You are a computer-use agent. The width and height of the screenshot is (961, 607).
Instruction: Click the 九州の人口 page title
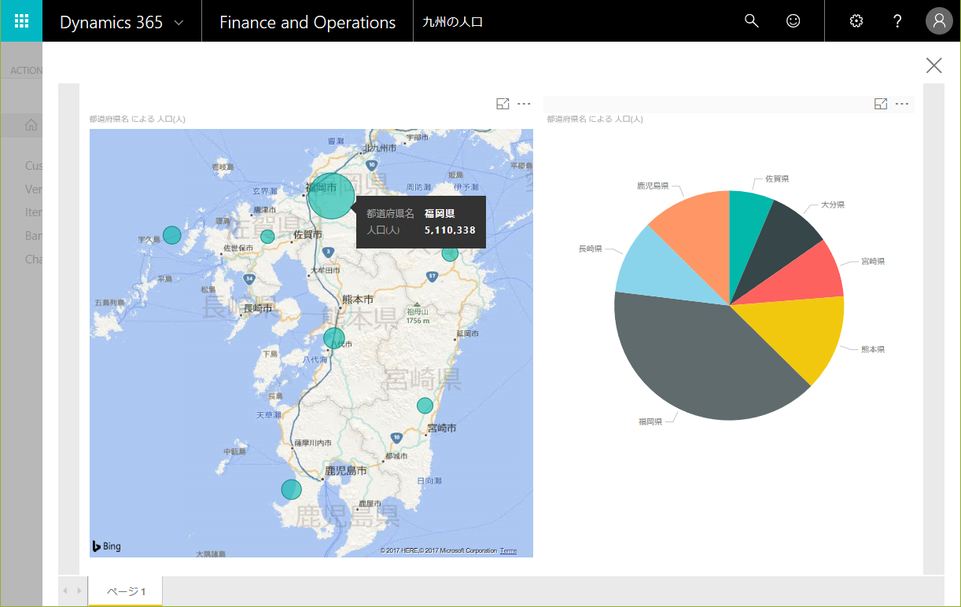coord(453,22)
